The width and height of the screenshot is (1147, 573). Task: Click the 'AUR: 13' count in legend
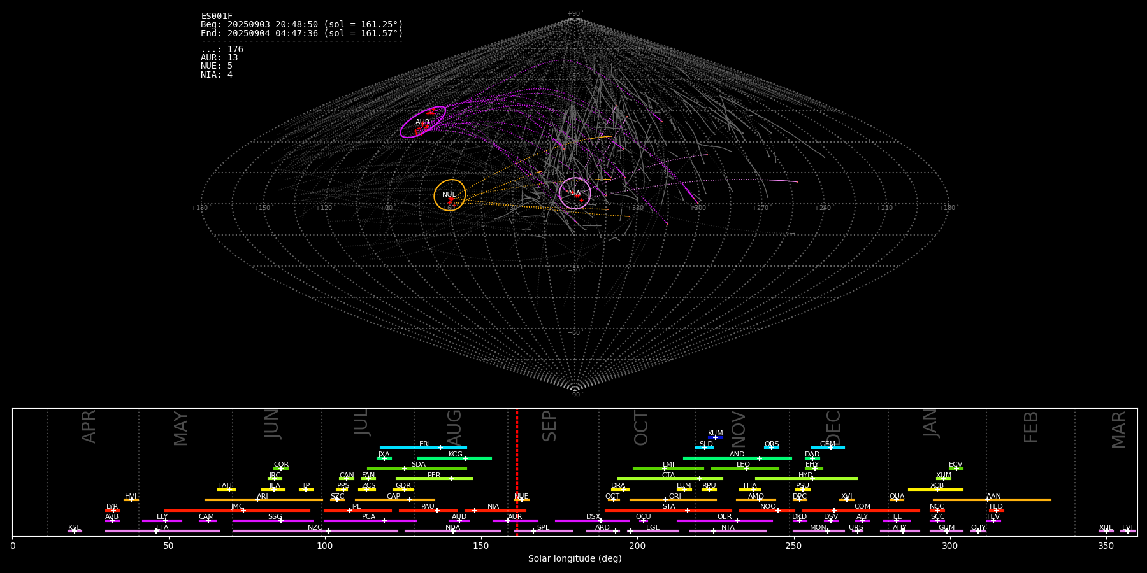[219, 58]
